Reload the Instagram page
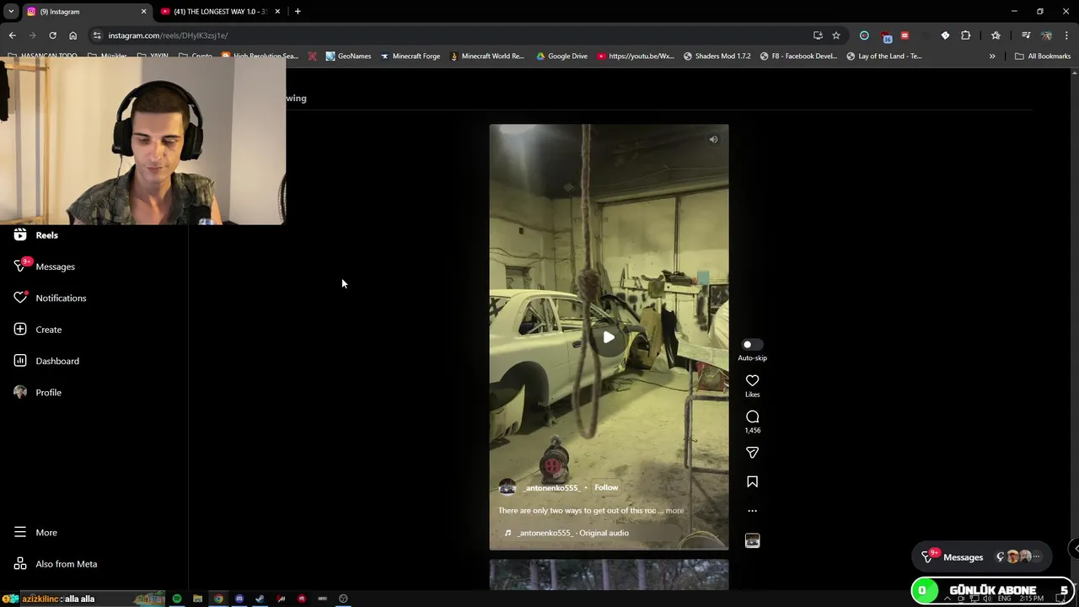The height and width of the screenshot is (607, 1079). pyautogui.click(x=52, y=35)
